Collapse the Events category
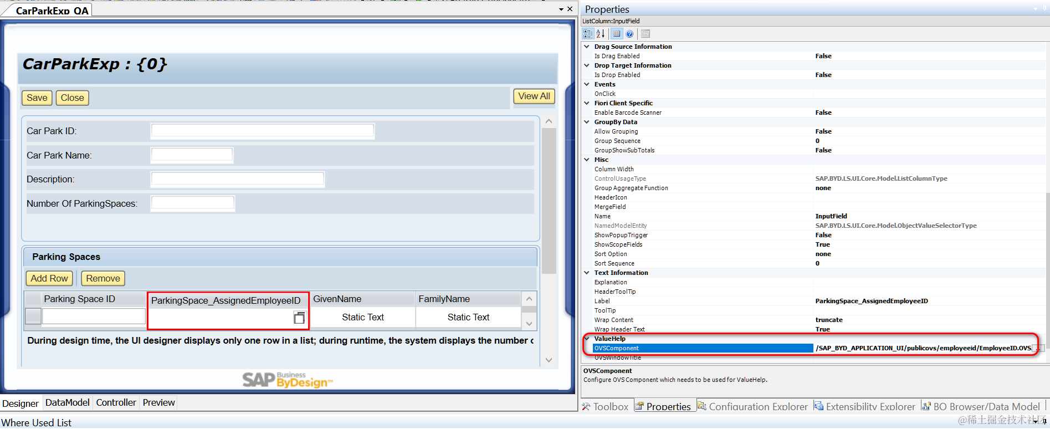Image resolution: width=1050 pixels, height=429 pixels. (x=587, y=84)
